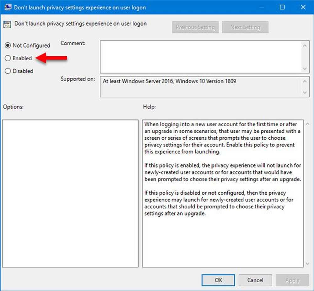Click the Previous Setting button
The image size is (314, 291).
tap(195, 27)
